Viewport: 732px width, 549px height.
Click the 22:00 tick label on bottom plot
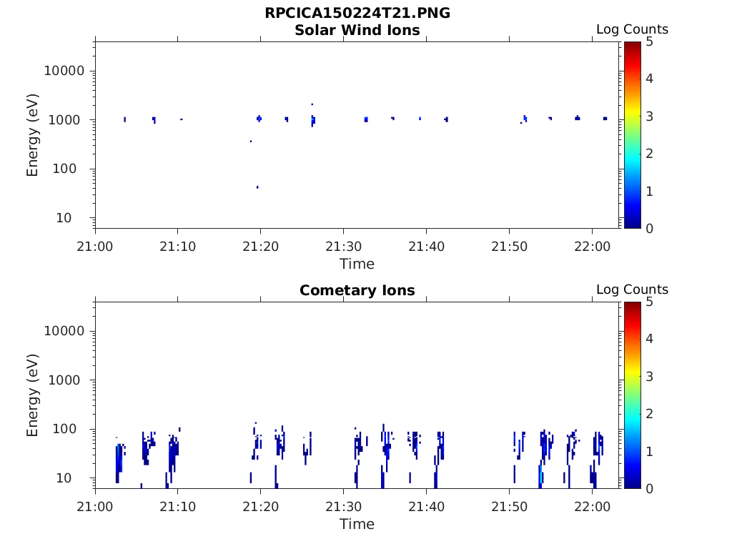592,506
